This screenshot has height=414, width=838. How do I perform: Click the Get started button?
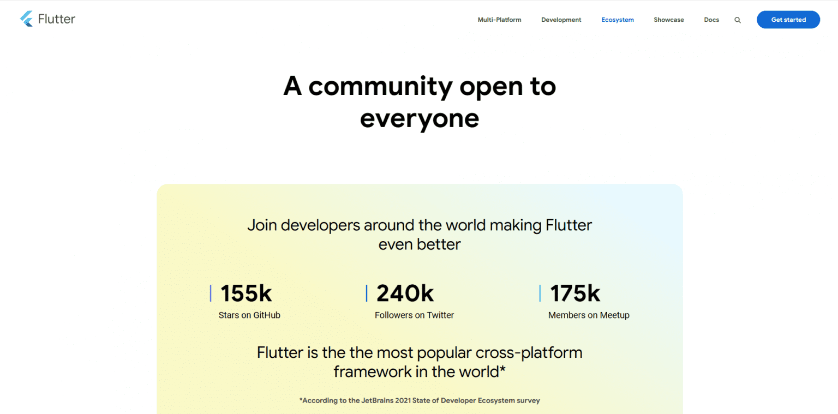(788, 20)
